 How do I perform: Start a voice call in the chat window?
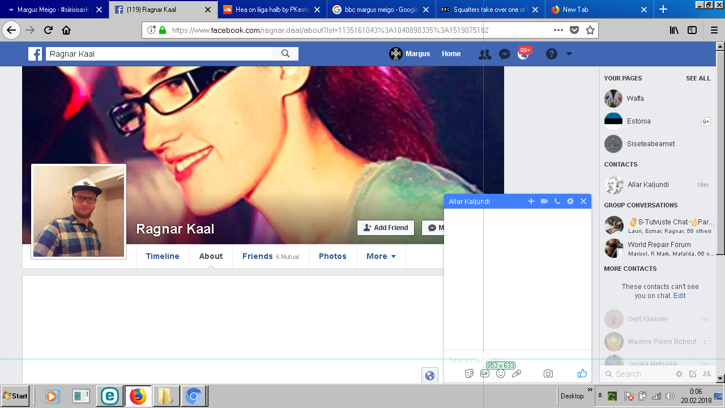point(557,201)
